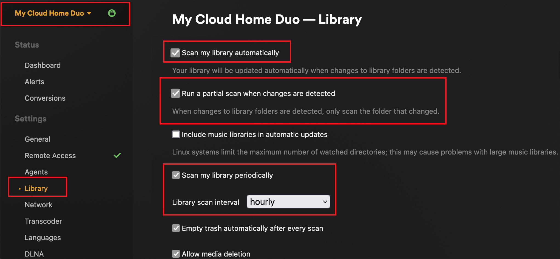Viewport: 560px width, 259px height.
Task: Enable Scan my library automatically
Action: [x=176, y=53]
